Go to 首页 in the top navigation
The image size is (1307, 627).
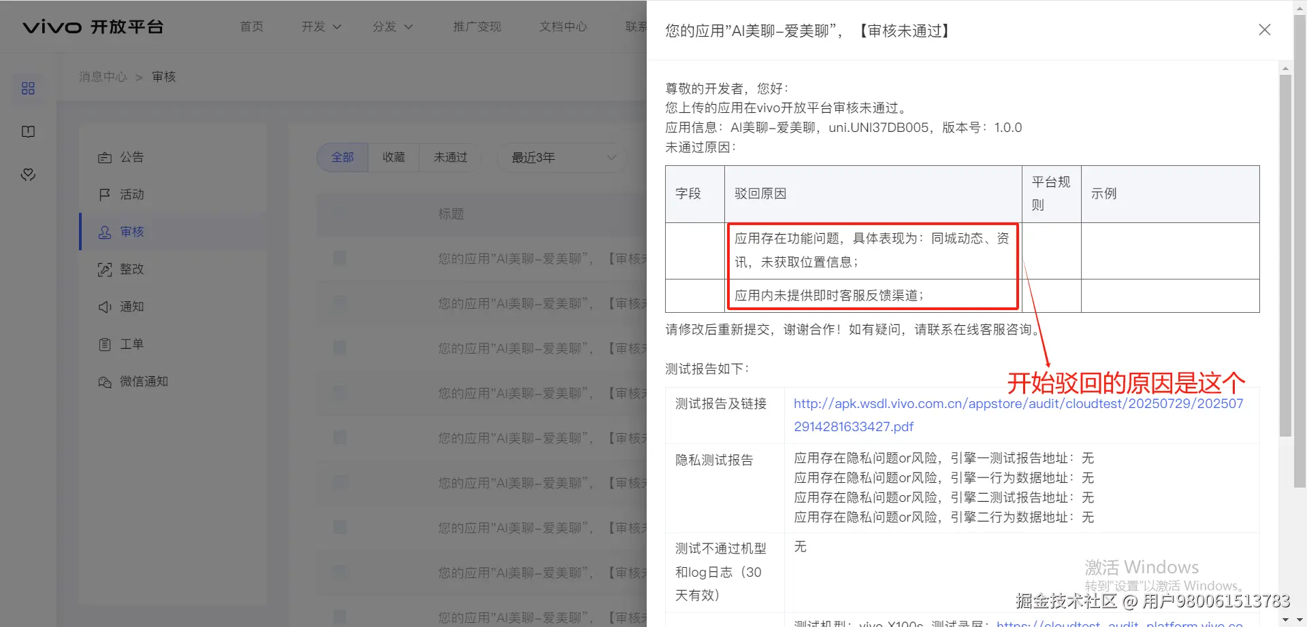[x=252, y=27]
